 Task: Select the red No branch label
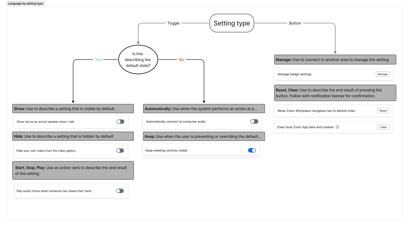click(181, 60)
